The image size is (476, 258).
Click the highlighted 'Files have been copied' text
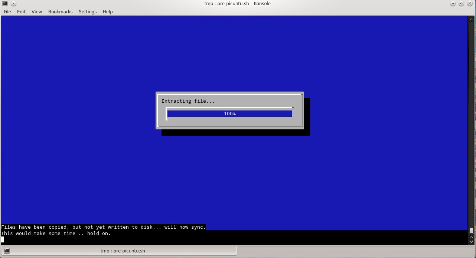pos(103,227)
